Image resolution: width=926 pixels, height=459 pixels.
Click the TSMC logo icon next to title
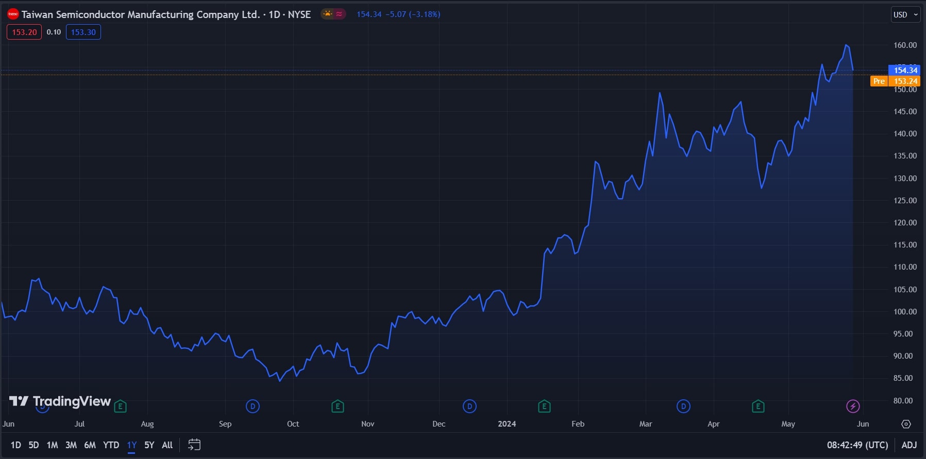coord(13,14)
